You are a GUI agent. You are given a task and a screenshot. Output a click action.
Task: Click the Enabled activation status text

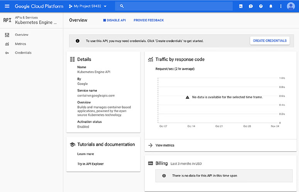83,127
